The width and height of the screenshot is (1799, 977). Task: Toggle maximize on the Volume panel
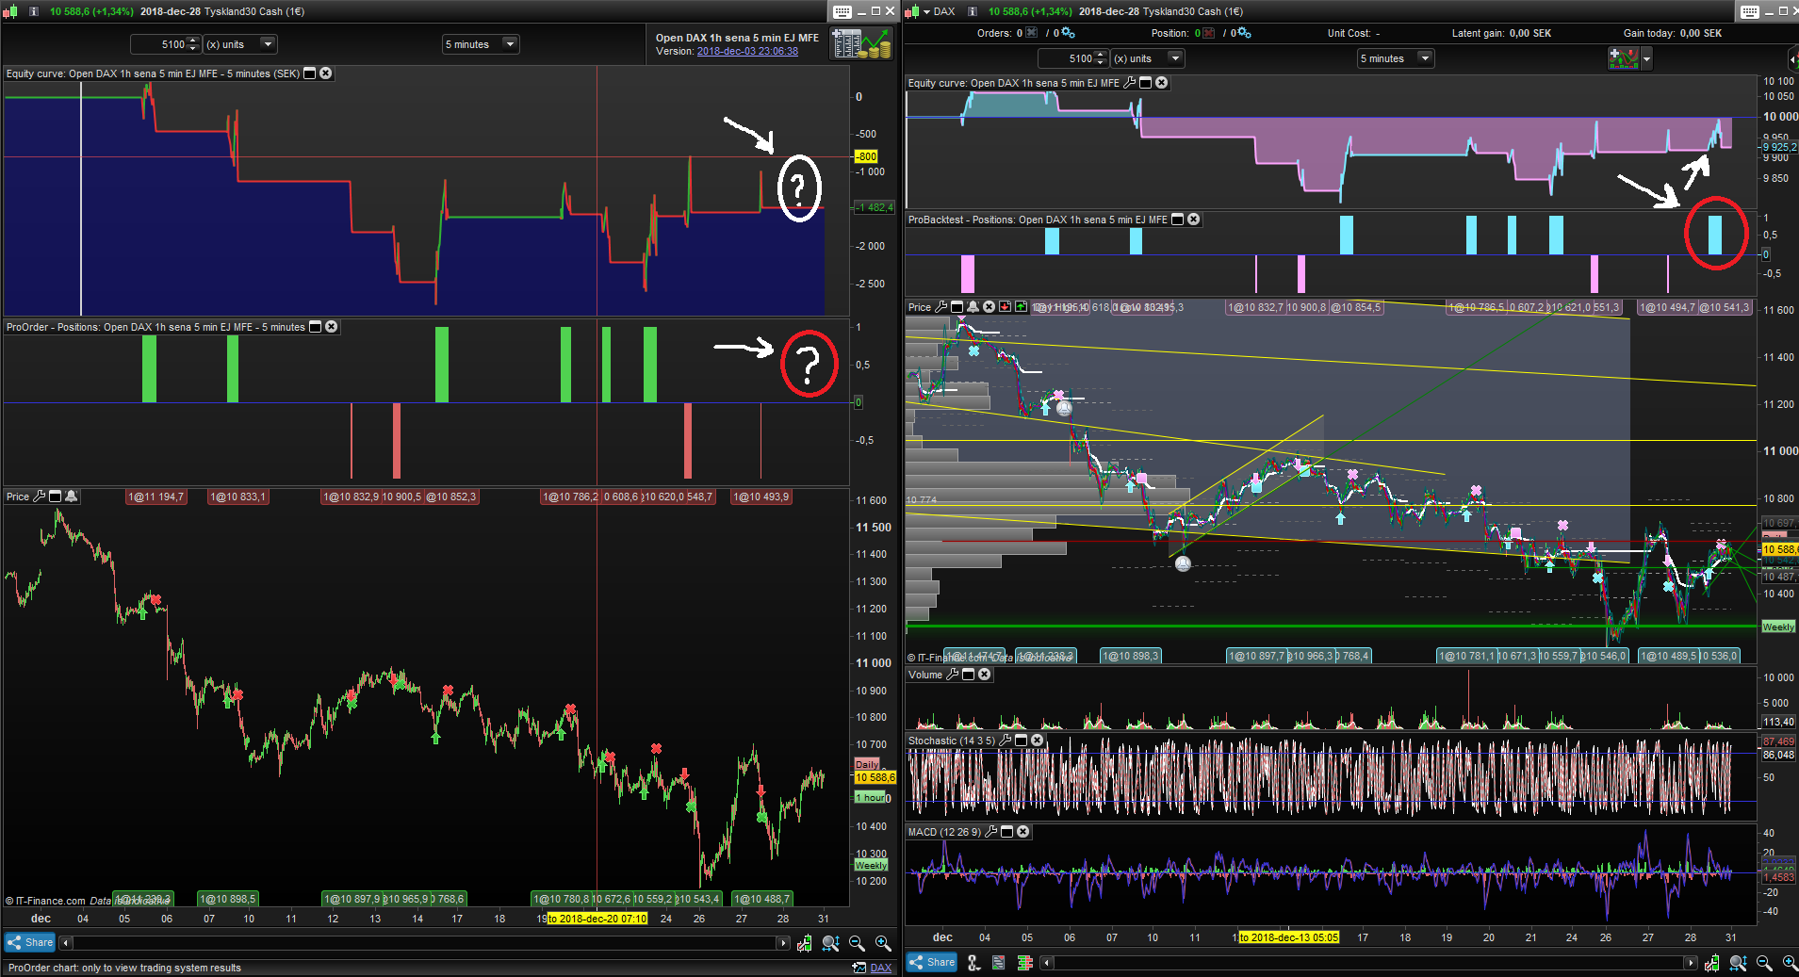point(968,675)
